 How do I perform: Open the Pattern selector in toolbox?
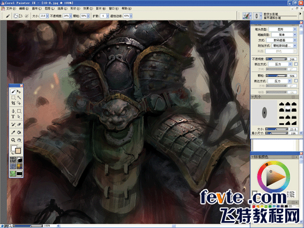tap(13, 166)
